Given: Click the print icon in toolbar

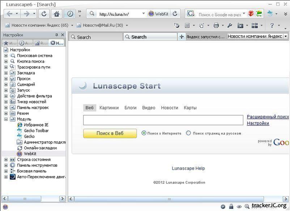Looking at the screenshot, I should (x=216, y=26).
